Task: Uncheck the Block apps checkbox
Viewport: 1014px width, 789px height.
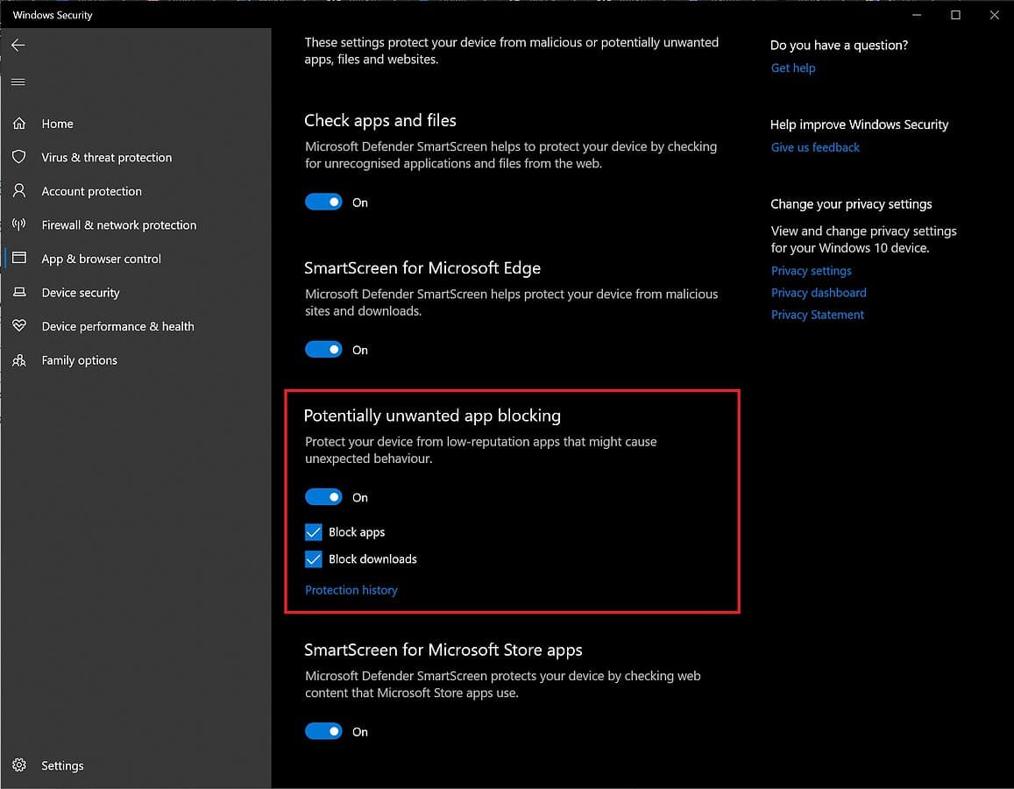Action: click(x=314, y=532)
